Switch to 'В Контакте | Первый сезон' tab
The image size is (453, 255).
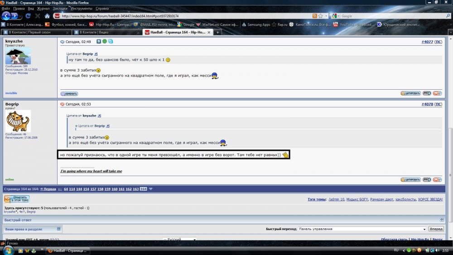point(35,32)
